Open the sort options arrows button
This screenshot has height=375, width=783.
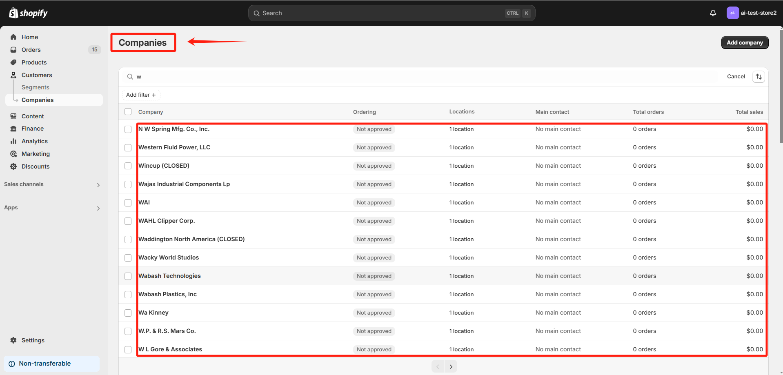tap(759, 77)
